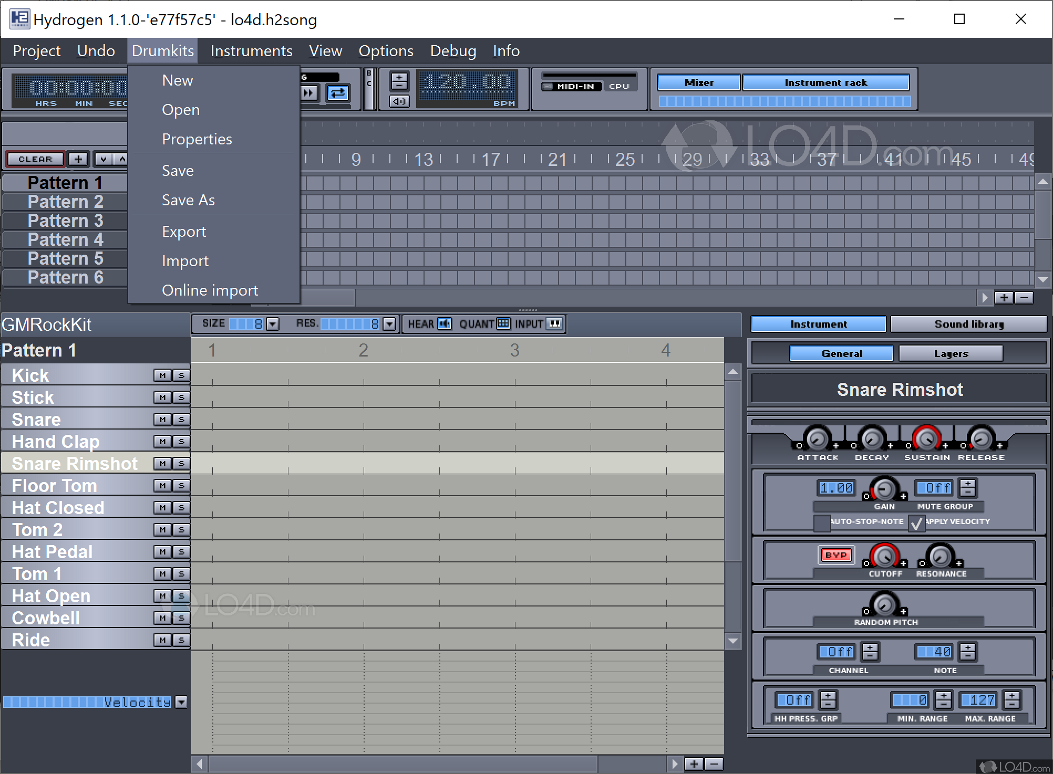Toggle QUANT quantize grid icon

click(503, 323)
